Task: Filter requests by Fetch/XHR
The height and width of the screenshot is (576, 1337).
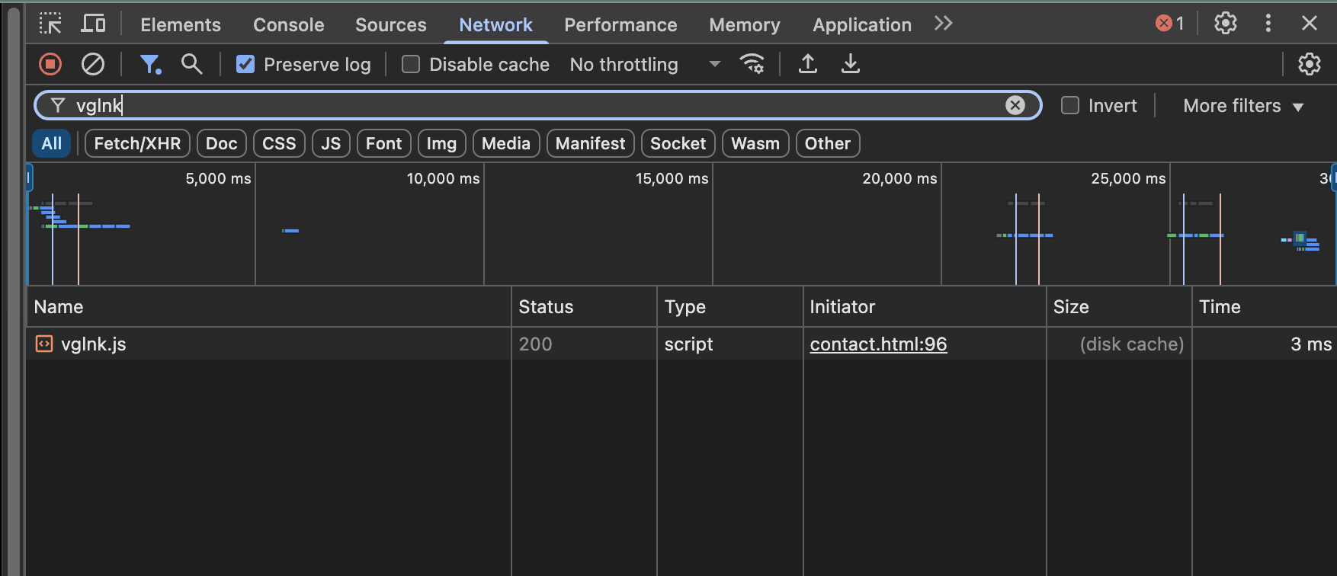Action: point(137,143)
